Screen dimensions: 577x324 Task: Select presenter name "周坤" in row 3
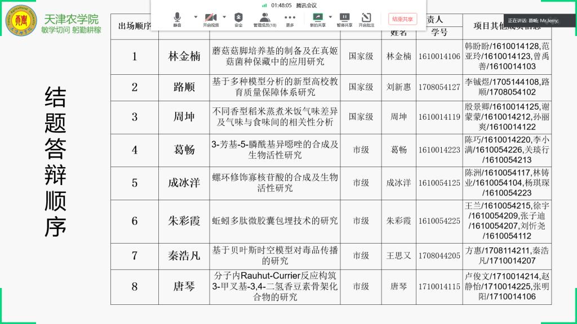pos(184,117)
